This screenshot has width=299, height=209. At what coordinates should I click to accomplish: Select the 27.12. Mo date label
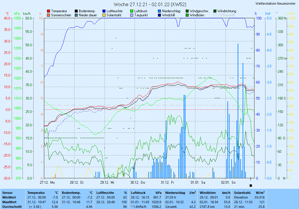[47, 183]
